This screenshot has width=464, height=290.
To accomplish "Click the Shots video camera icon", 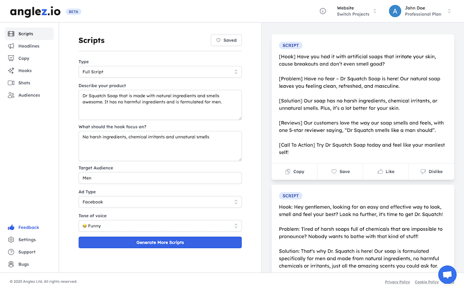I will [11, 83].
